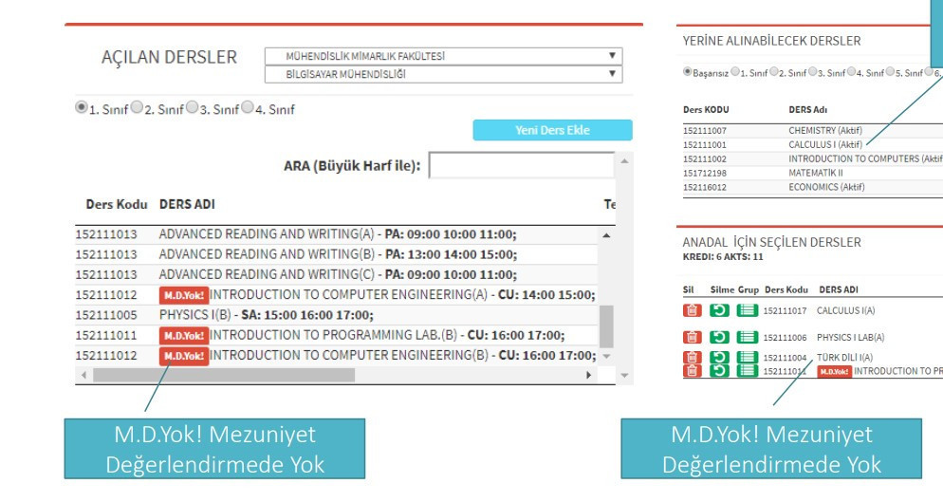Click the horizontal scrollbar under course list

coord(223,375)
